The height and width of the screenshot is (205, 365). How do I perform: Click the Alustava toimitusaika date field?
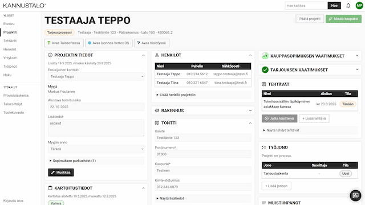96,107
